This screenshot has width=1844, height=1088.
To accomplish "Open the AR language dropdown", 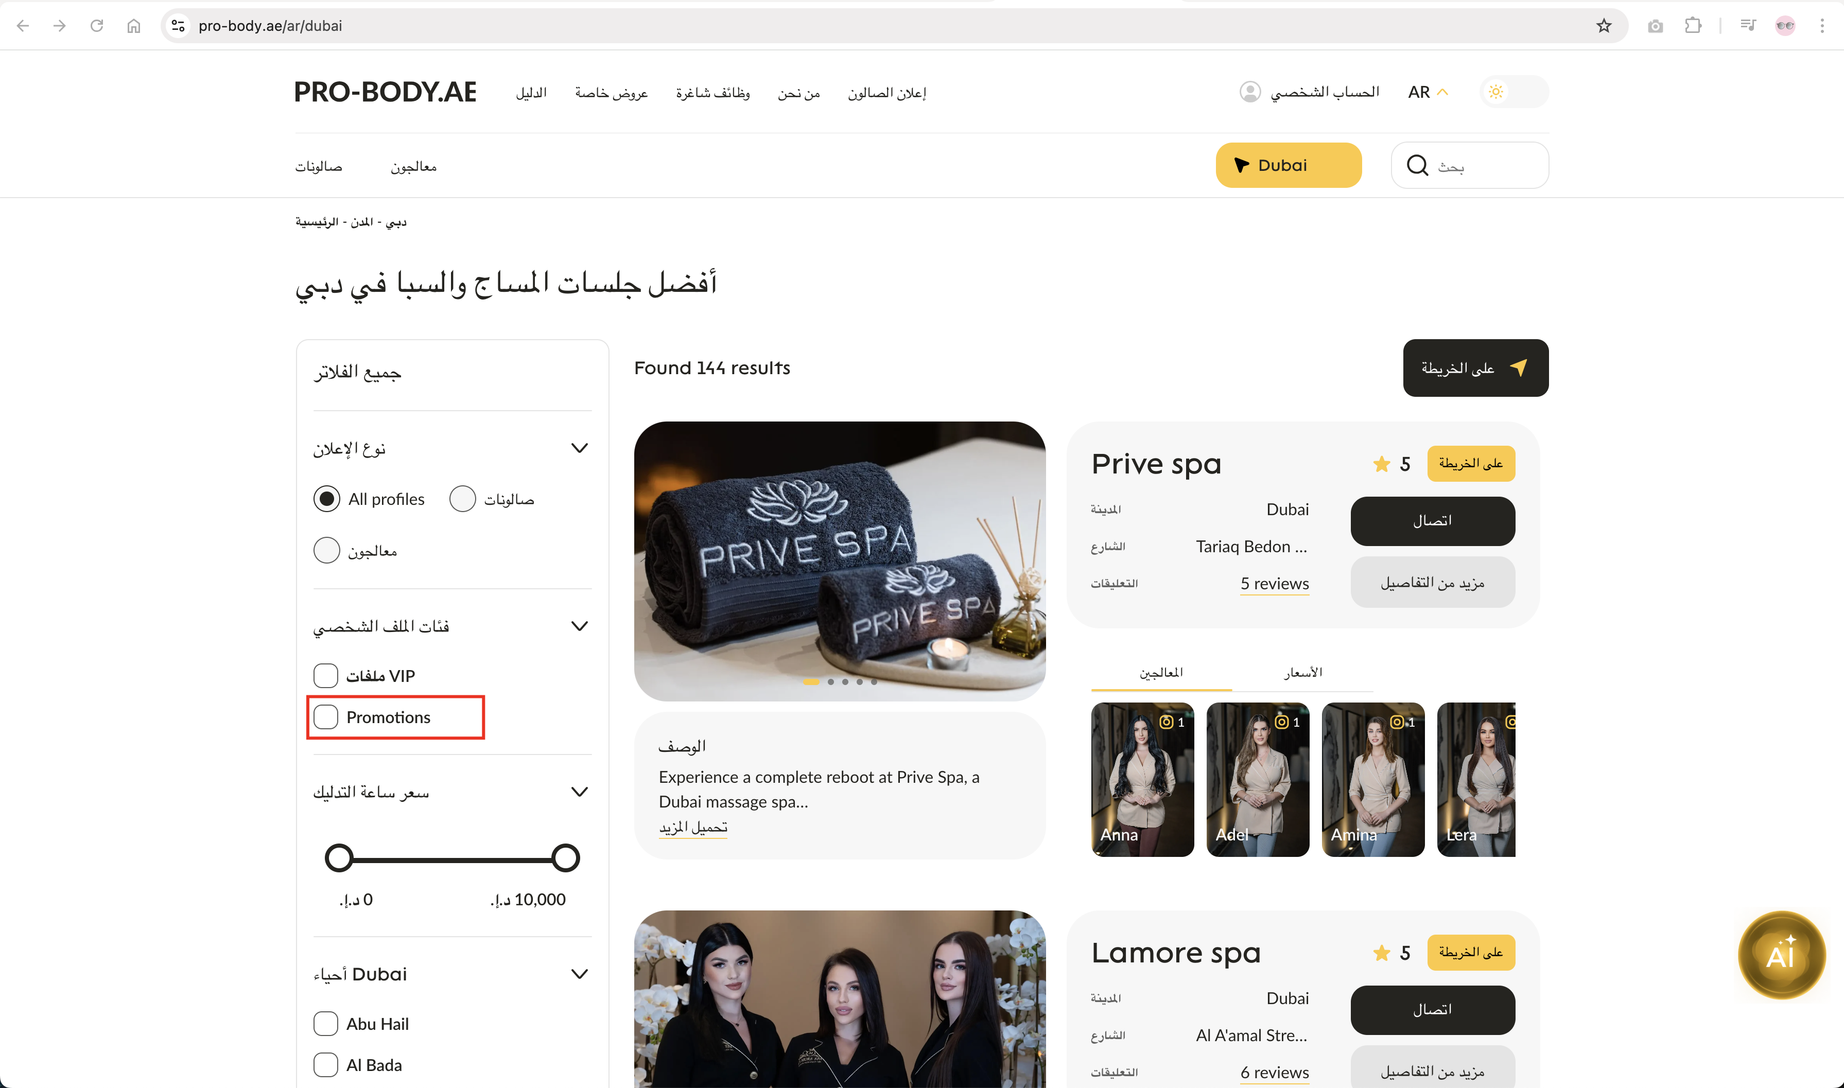I will point(1427,92).
